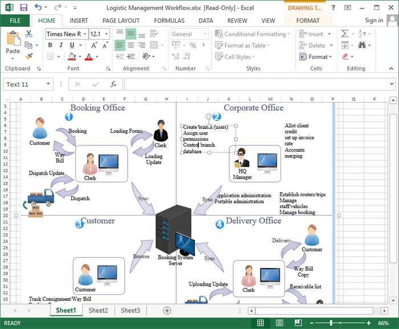This screenshot has width=399, height=329.
Task: Open the font name dropdown
Action: tap(85, 34)
